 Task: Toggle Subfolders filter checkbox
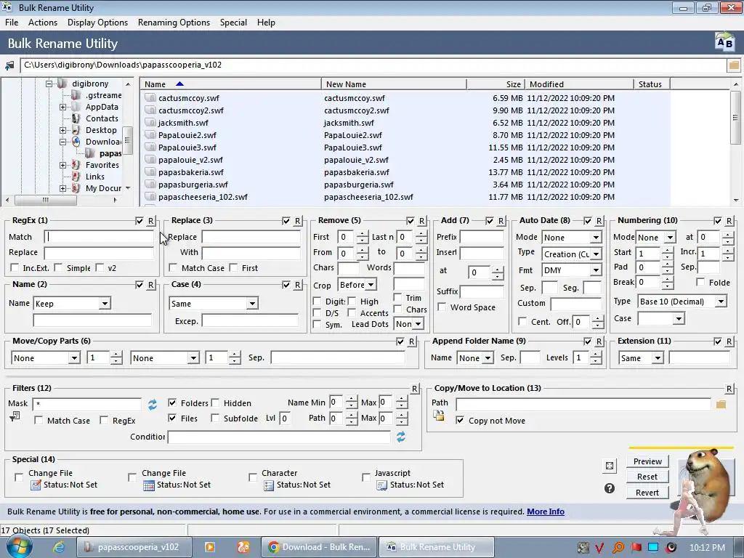click(215, 418)
